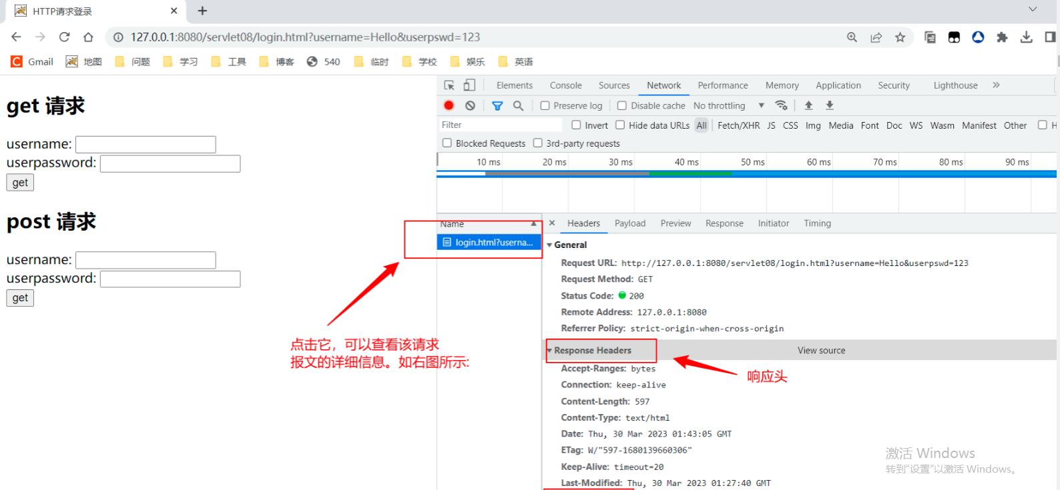Toggle device toolbar in DevTools
The width and height of the screenshot is (1060, 490).
pos(469,85)
